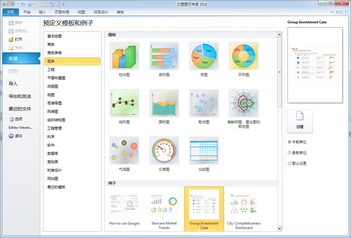Image resolution: width=351 pixels, height=238 pixels.
Task: Click the Group Investment Case preview image
Action: (x=315, y=65)
